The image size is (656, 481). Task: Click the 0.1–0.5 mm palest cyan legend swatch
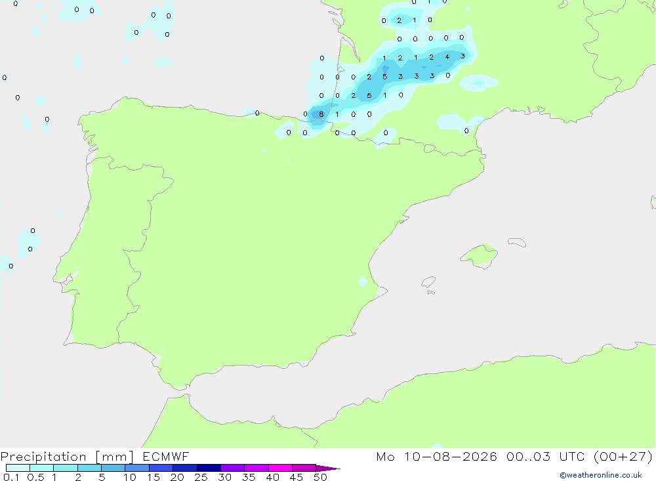pyautogui.click(x=18, y=468)
